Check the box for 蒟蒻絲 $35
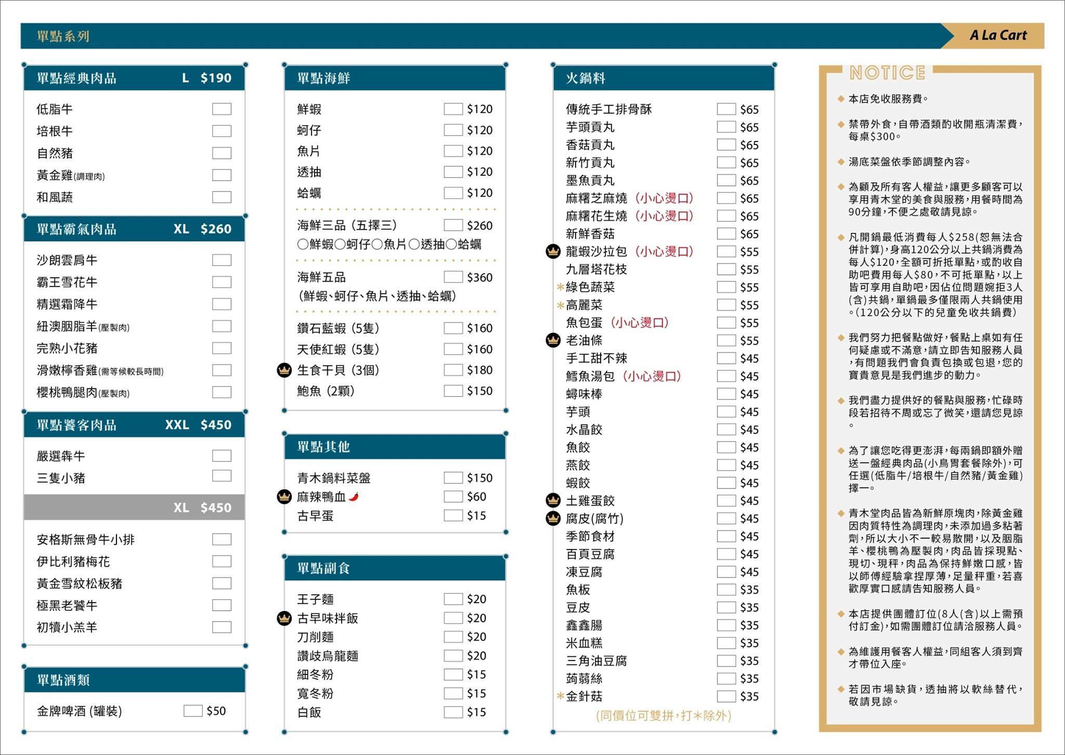 (726, 678)
